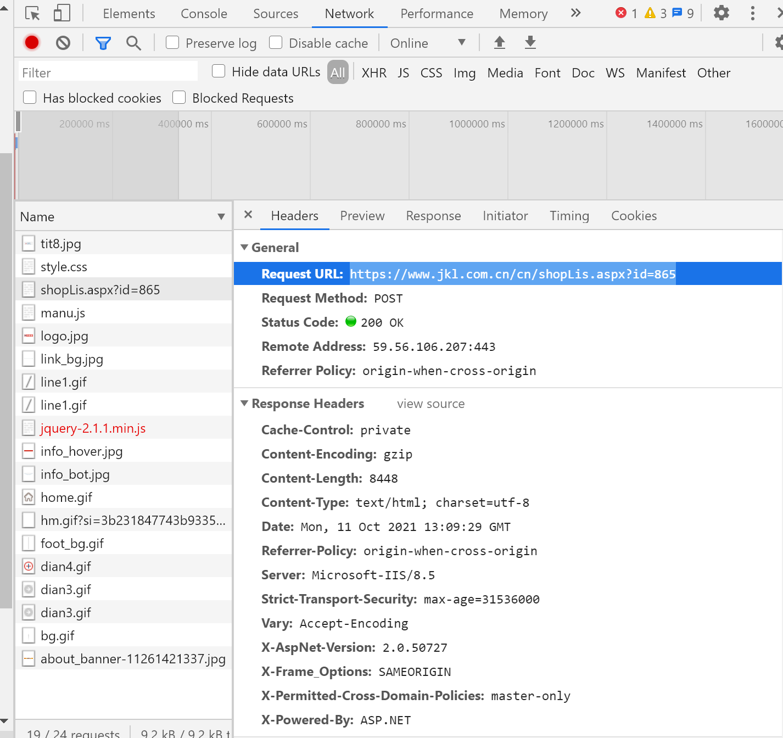Open the DevTools three-dot menu
This screenshot has width=783, height=738.
coord(753,13)
